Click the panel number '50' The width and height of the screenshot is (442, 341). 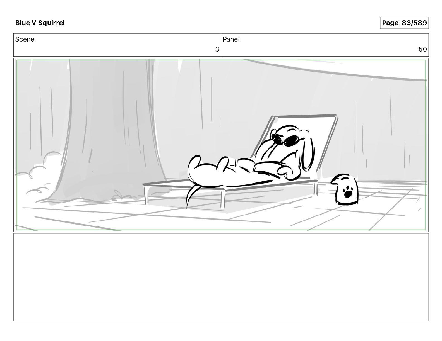click(x=423, y=49)
